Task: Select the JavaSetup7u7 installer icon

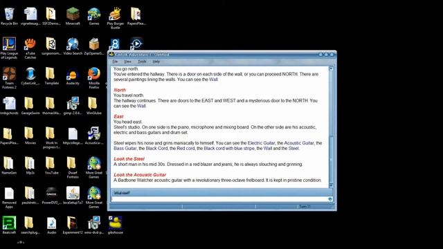Action: tap(73, 196)
